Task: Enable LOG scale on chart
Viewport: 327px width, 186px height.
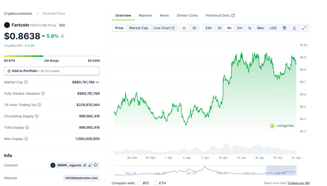Action: coord(273,28)
